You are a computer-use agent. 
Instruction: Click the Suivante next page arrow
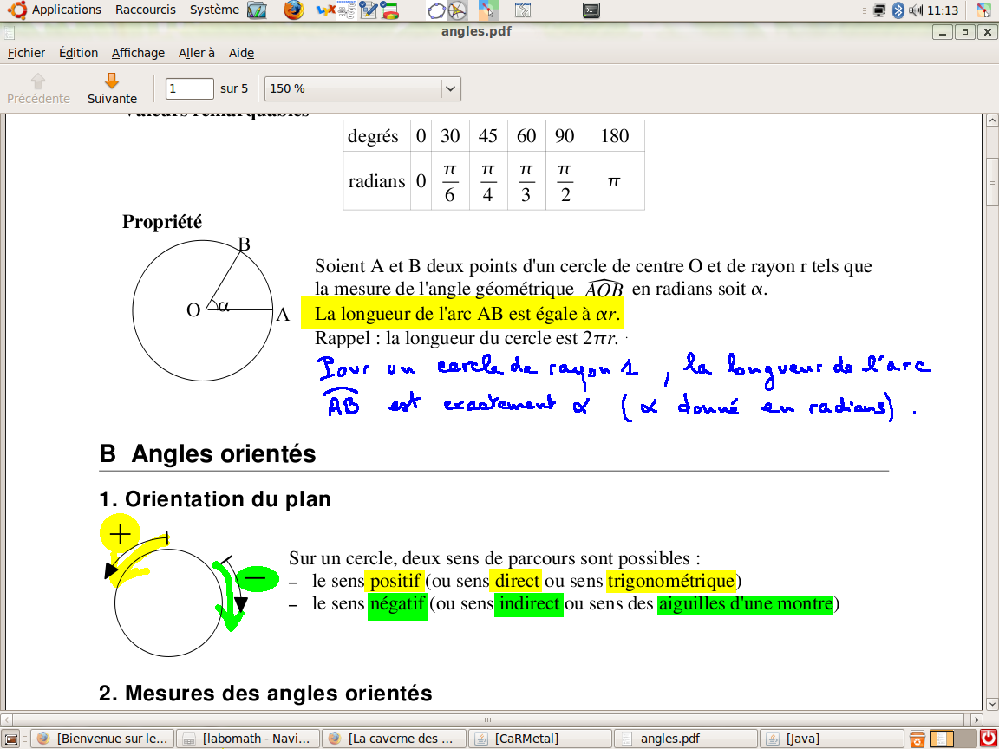(112, 88)
